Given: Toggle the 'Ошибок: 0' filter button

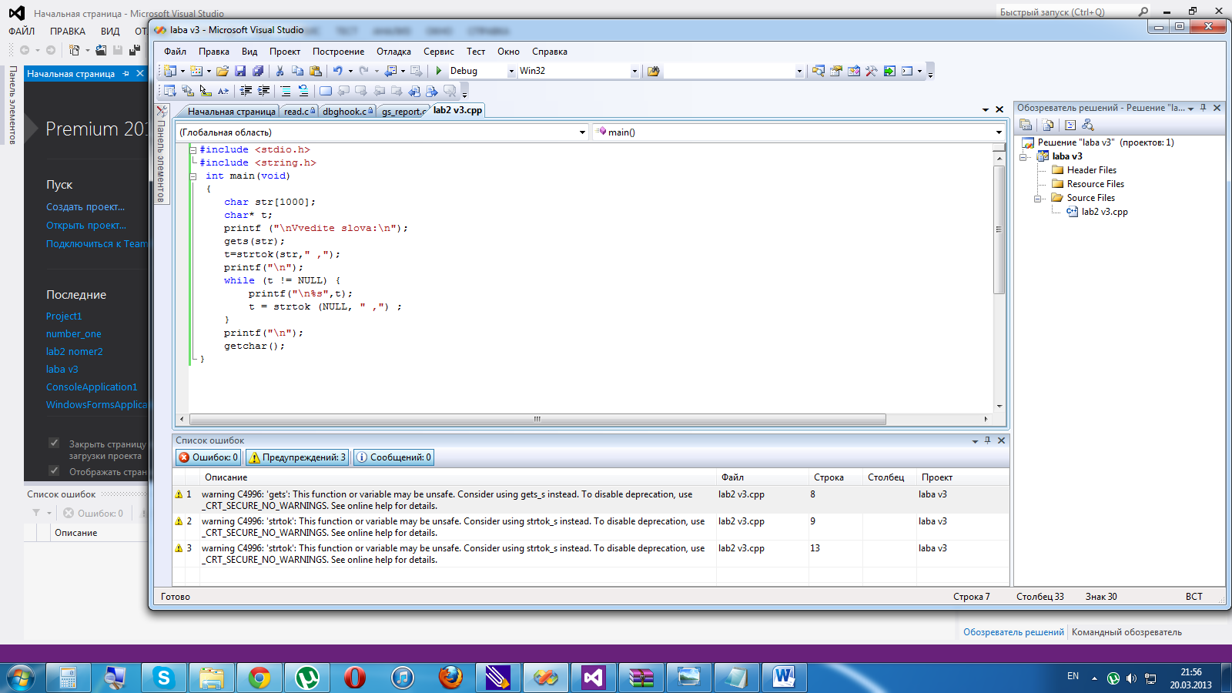Looking at the screenshot, I should (x=209, y=457).
